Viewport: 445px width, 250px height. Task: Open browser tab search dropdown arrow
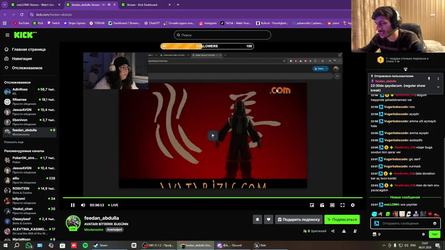coord(5,5)
